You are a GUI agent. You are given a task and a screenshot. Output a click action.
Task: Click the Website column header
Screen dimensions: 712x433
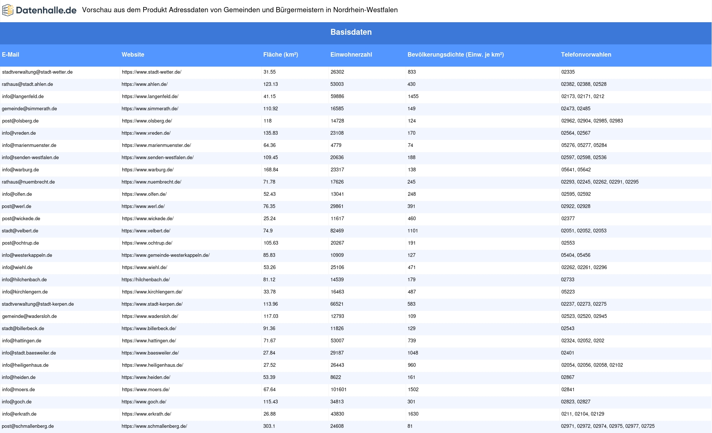tap(133, 54)
